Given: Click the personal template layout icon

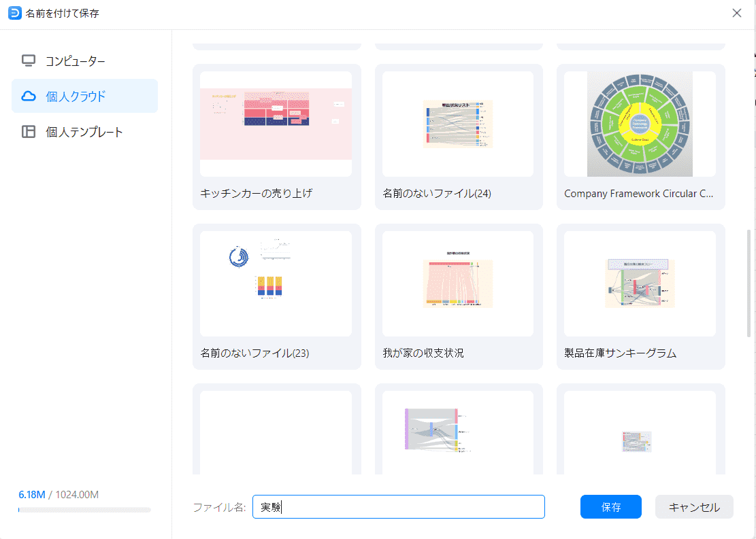Looking at the screenshot, I should 29,131.
